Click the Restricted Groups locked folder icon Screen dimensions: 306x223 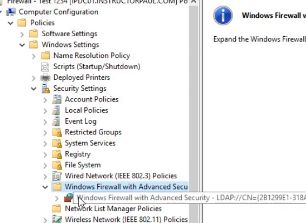tap(57, 132)
